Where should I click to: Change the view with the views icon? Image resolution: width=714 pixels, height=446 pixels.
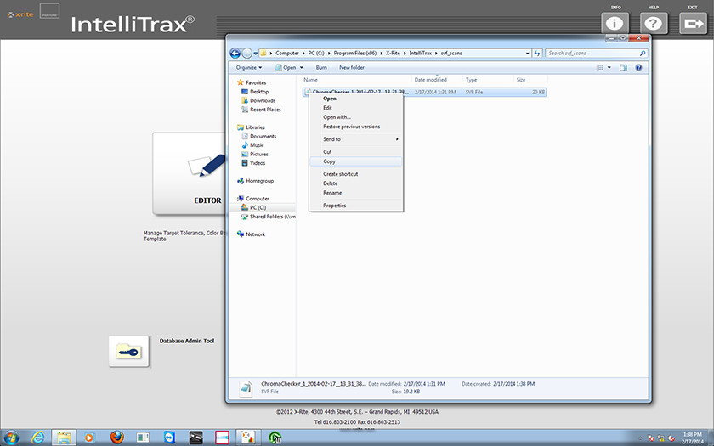[600, 67]
